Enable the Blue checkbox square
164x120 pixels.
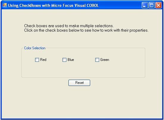click(64, 60)
